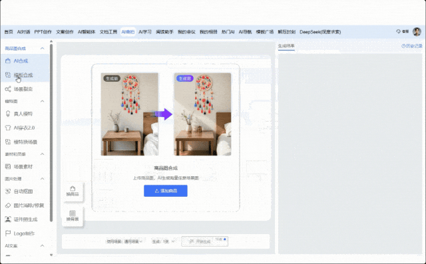
Task: Switch to the 生成结果 tab
Action: point(286,46)
